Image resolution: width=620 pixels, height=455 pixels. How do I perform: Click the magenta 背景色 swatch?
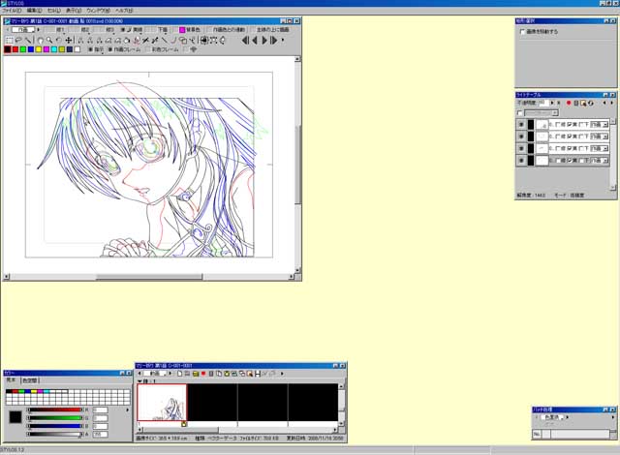tap(182, 30)
